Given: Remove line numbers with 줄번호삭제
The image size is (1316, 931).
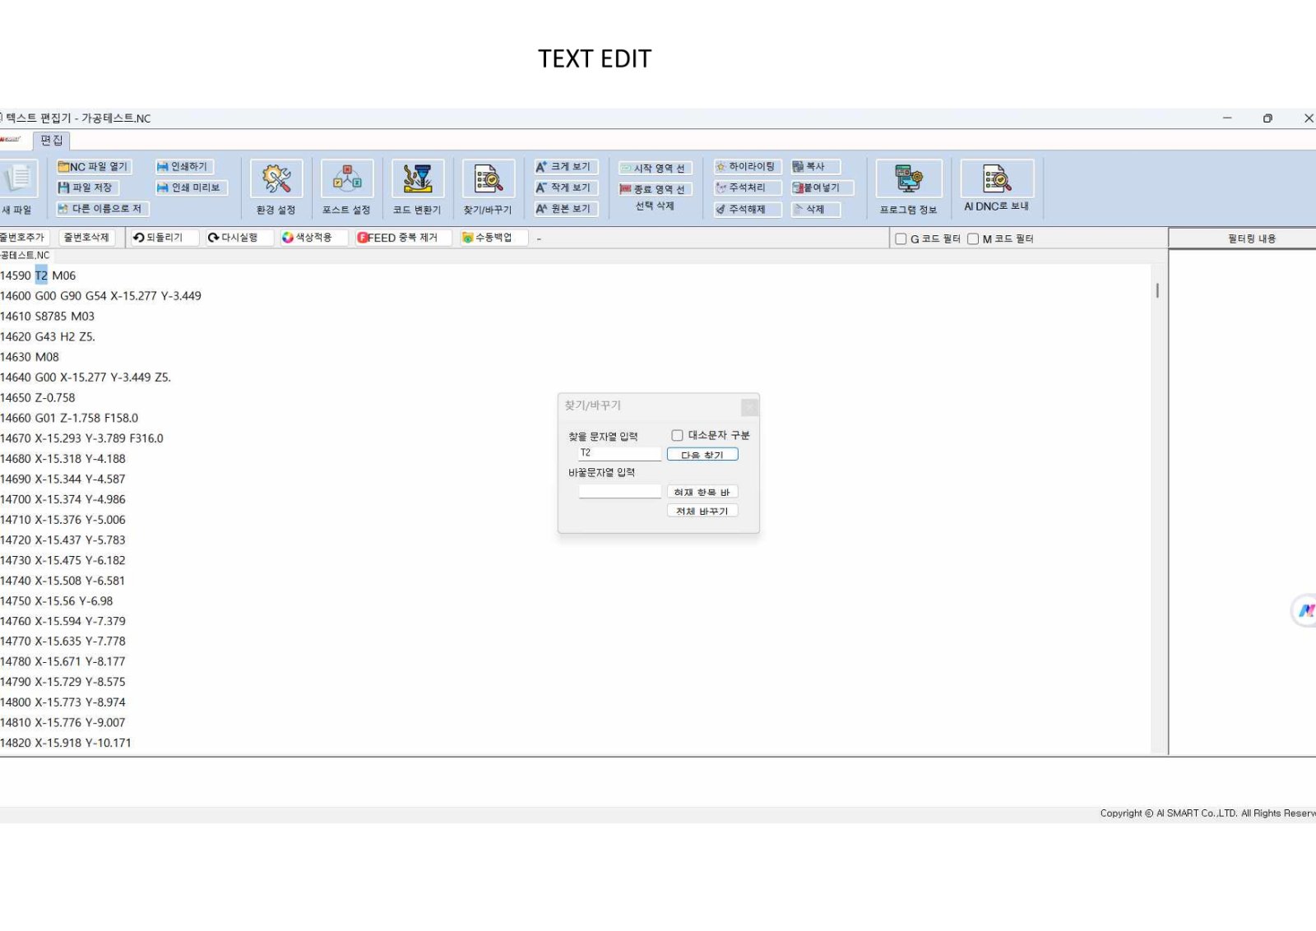Looking at the screenshot, I should click(x=86, y=237).
